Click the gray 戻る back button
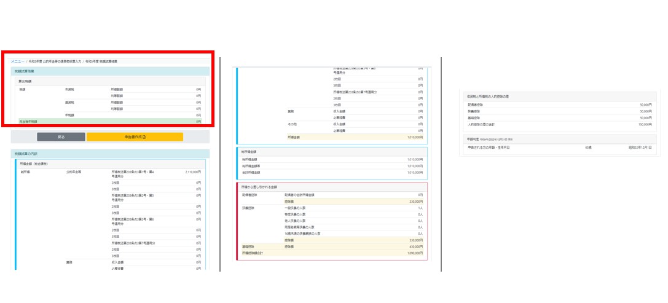This screenshot has height=303, width=668. click(x=61, y=137)
